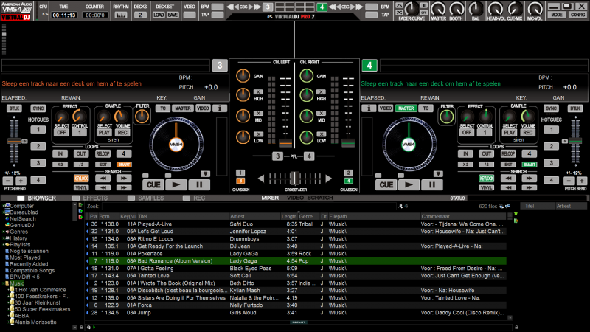Kill the left channel HIGH band
The image size is (590, 332).
click(x=258, y=91)
